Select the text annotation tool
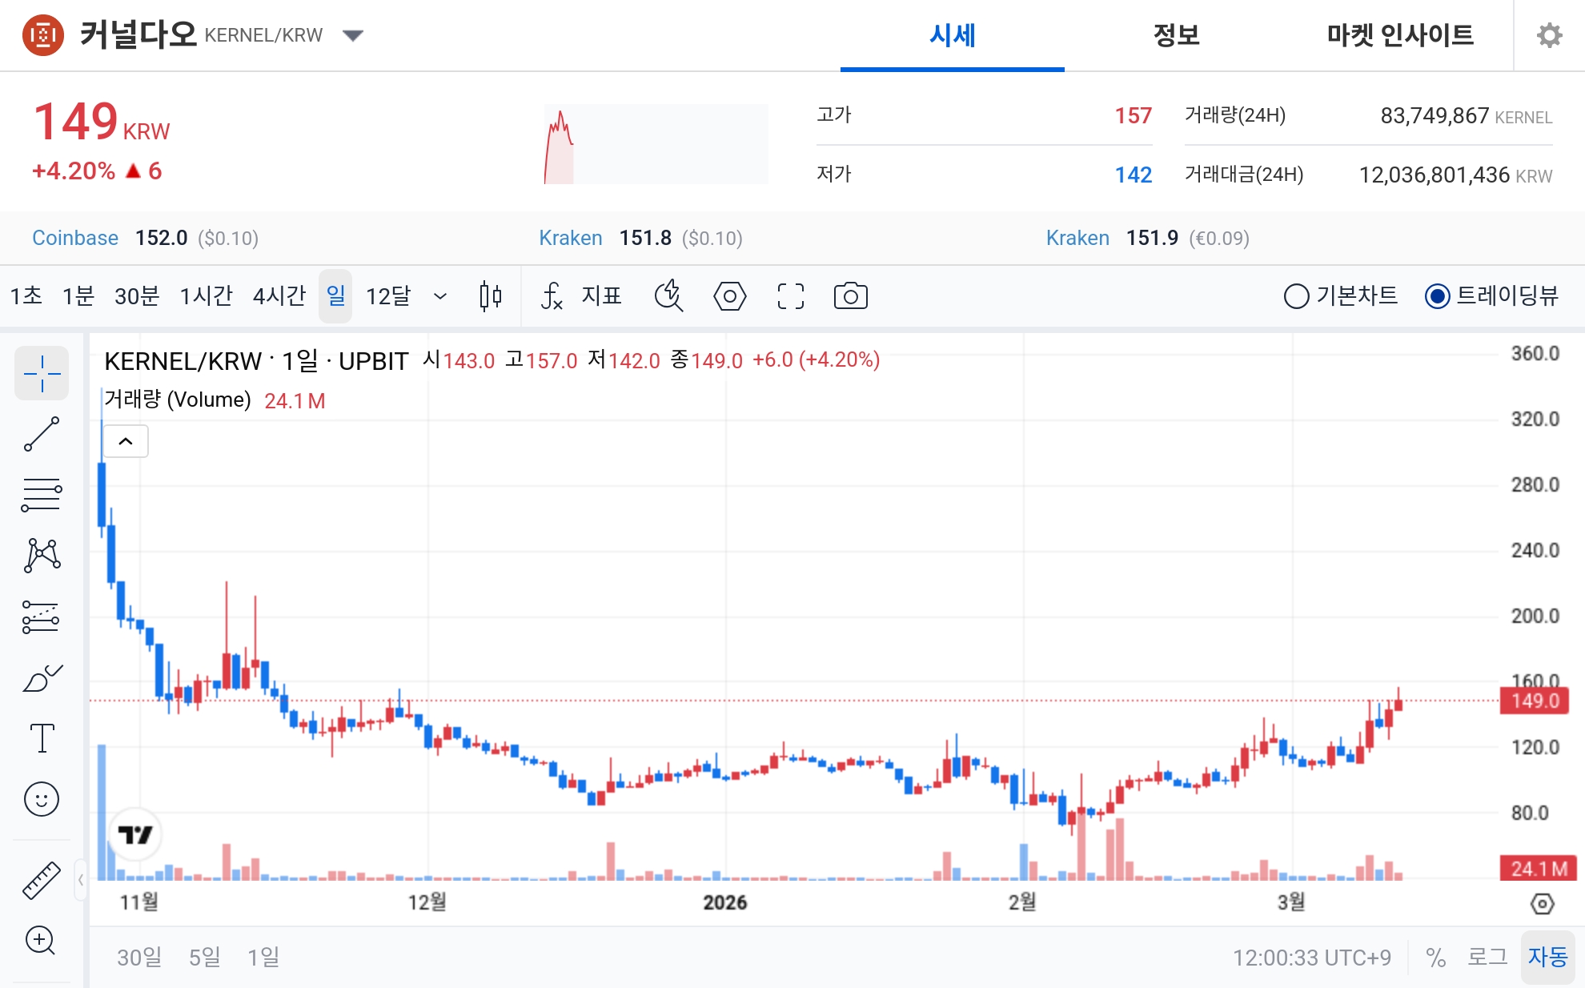Image resolution: width=1585 pixels, height=988 pixels. [42, 737]
